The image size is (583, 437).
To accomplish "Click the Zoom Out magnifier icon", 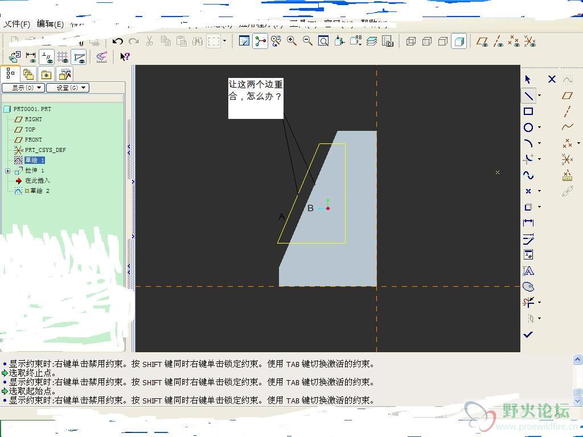I will pyautogui.click(x=307, y=41).
